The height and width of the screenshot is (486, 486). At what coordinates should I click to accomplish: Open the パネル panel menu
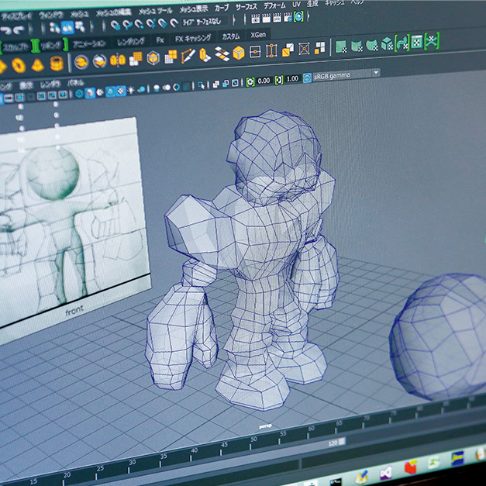(75, 83)
